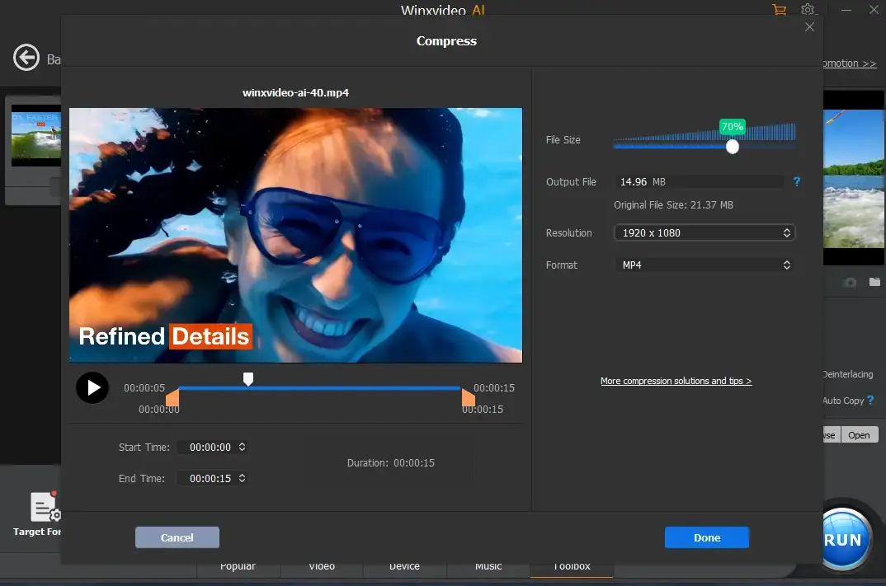Click the Open button in background window
This screenshot has width=886, height=586.
[x=859, y=434]
